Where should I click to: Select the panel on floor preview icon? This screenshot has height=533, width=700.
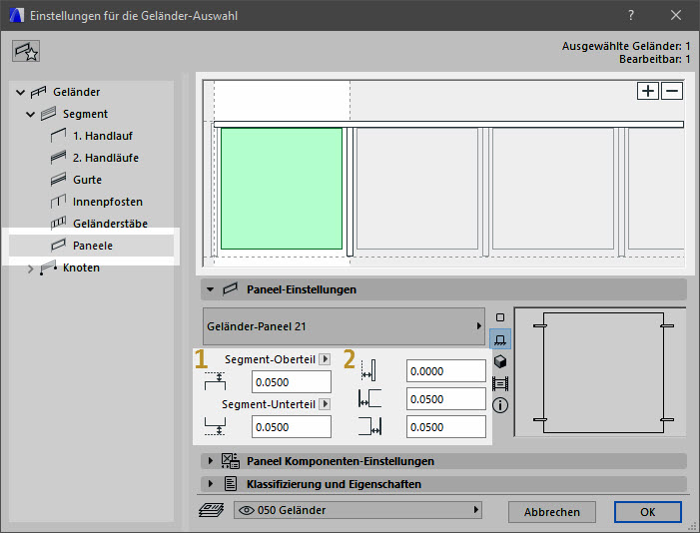tap(500, 339)
